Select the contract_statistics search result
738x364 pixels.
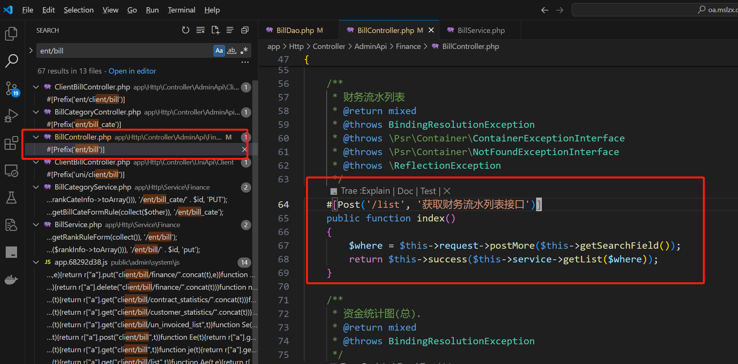pos(152,300)
